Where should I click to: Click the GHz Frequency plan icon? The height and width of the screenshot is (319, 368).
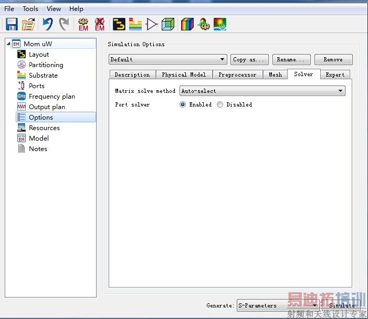pyautogui.click(x=22, y=96)
